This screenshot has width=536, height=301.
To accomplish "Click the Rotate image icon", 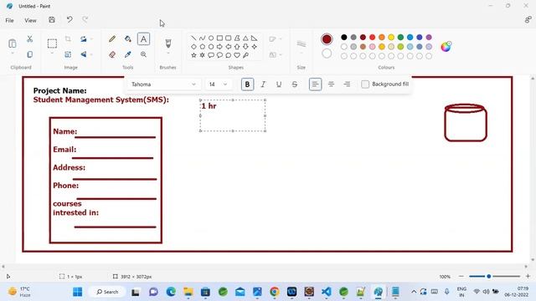I will tap(84, 39).
